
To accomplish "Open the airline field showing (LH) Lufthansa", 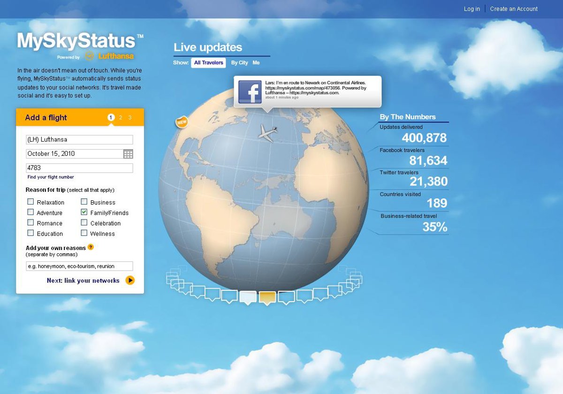I will click(x=79, y=140).
